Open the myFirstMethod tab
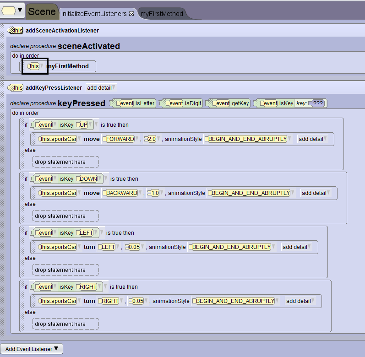 coord(162,14)
